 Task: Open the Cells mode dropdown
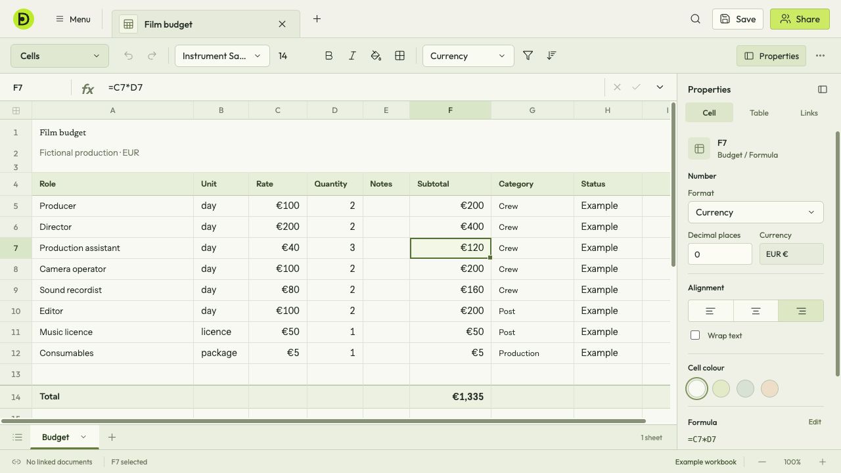click(60, 56)
